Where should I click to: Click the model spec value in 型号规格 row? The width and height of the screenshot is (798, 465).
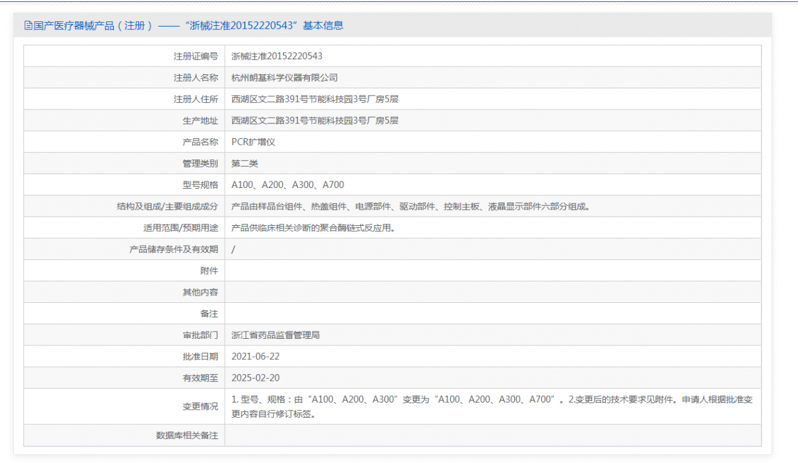287,185
